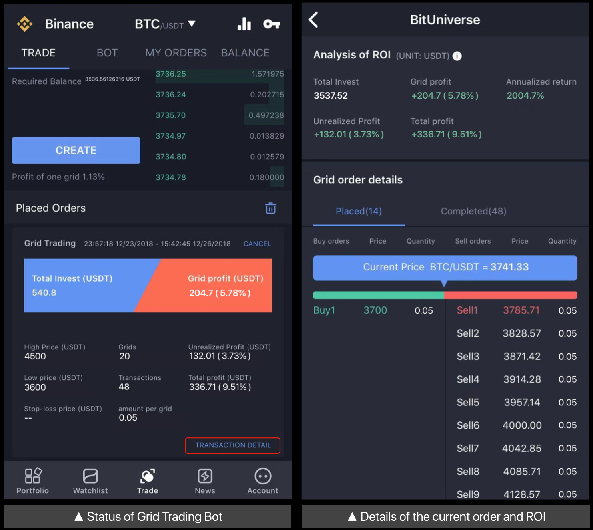The image size is (593, 530).
Task: Select order book price 3734.80
Action: 171,157
